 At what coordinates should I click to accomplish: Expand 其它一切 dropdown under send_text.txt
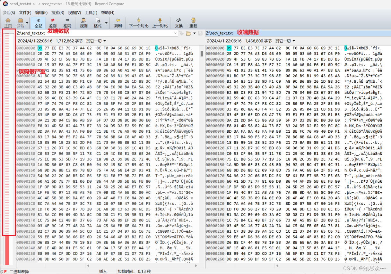click(96, 41)
